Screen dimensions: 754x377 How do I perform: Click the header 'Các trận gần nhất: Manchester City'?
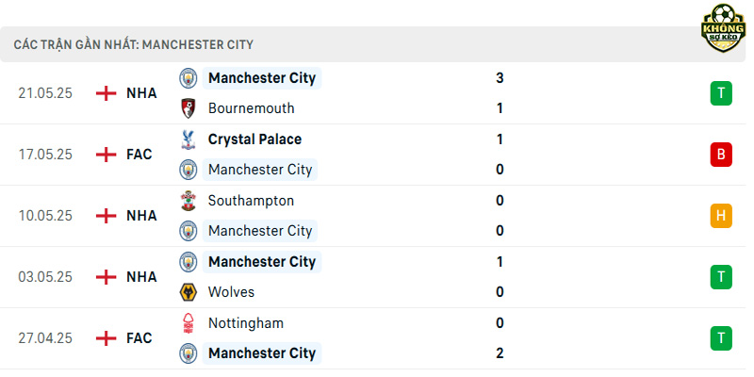[133, 44]
